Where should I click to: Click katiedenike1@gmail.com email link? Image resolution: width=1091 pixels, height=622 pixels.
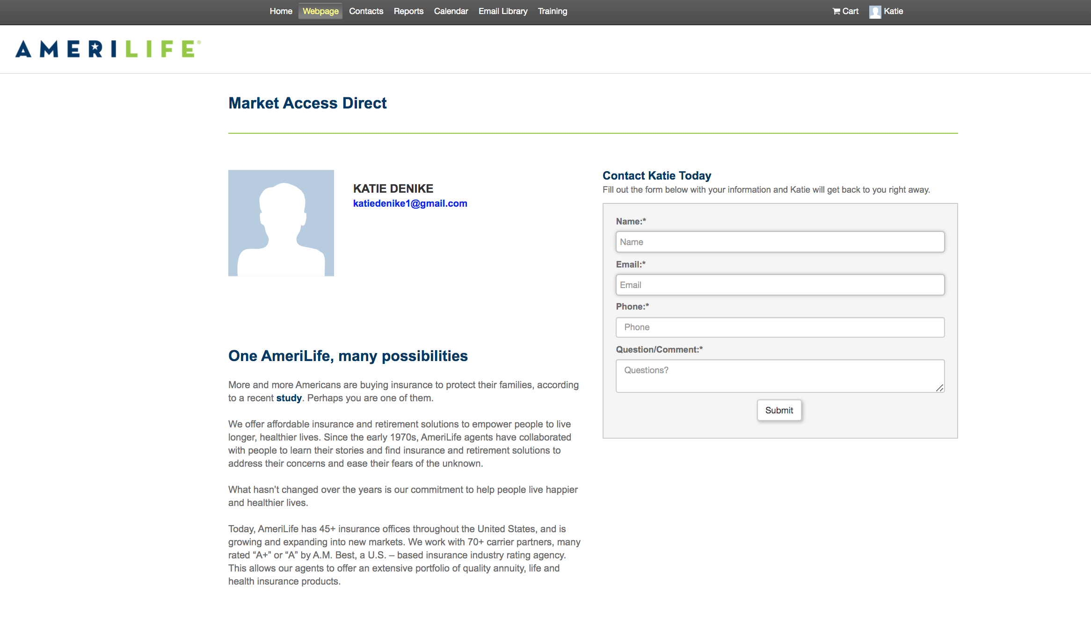(x=410, y=203)
